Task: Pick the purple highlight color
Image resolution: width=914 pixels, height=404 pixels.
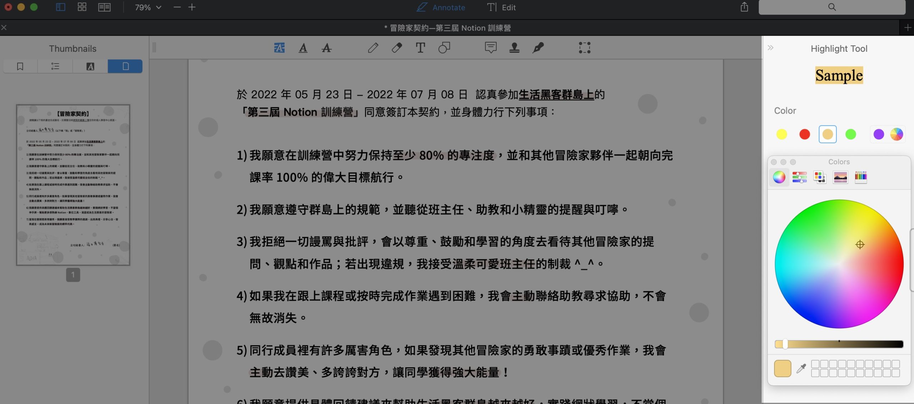Action: (x=879, y=134)
